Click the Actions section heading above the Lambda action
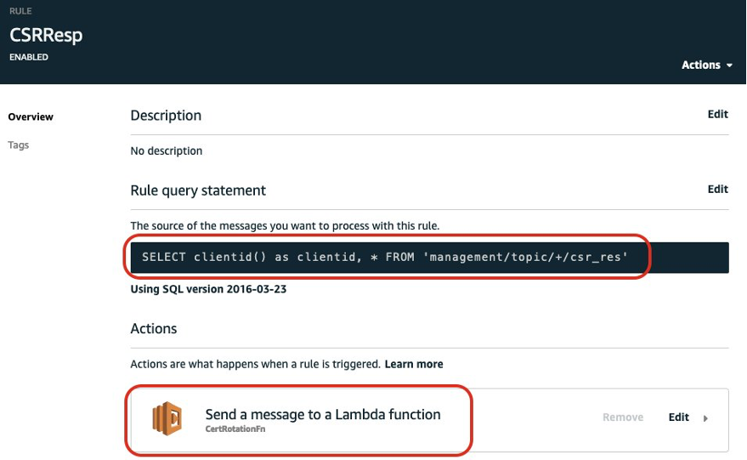The width and height of the screenshot is (747, 460). (154, 328)
